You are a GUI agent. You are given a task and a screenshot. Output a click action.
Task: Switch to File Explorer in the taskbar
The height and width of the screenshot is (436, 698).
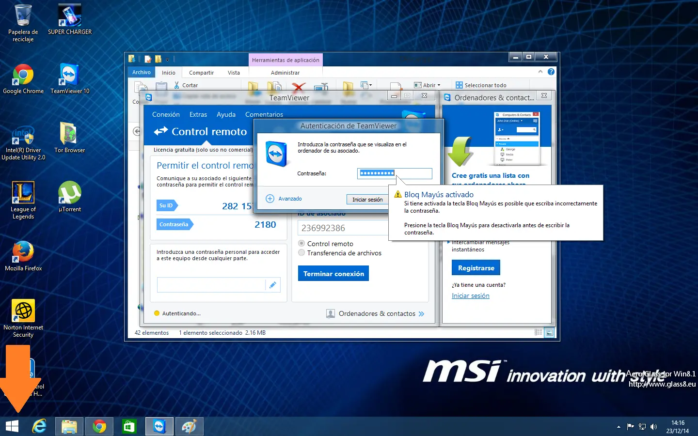click(69, 426)
